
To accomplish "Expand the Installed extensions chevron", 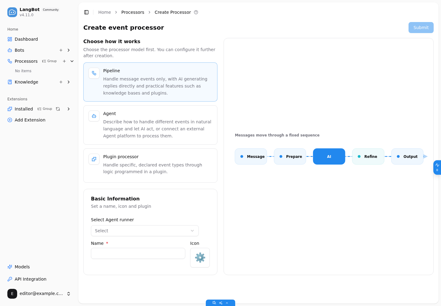I will (x=69, y=109).
